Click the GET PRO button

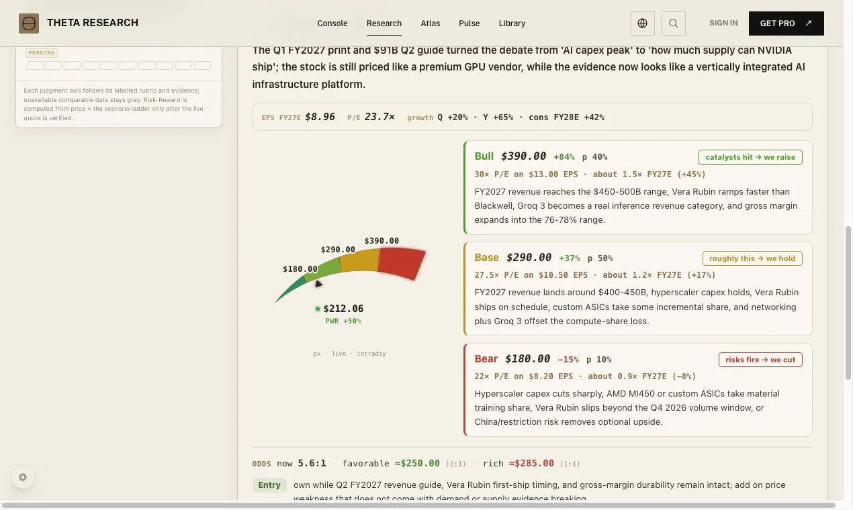[x=787, y=23]
